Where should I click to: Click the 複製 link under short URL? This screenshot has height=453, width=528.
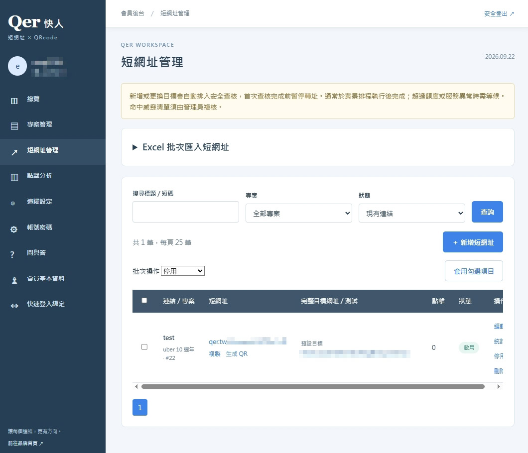point(215,354)
